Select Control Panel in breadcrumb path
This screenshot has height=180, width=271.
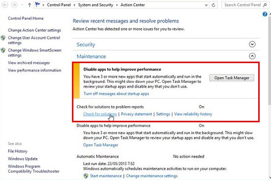coord(59,5)
